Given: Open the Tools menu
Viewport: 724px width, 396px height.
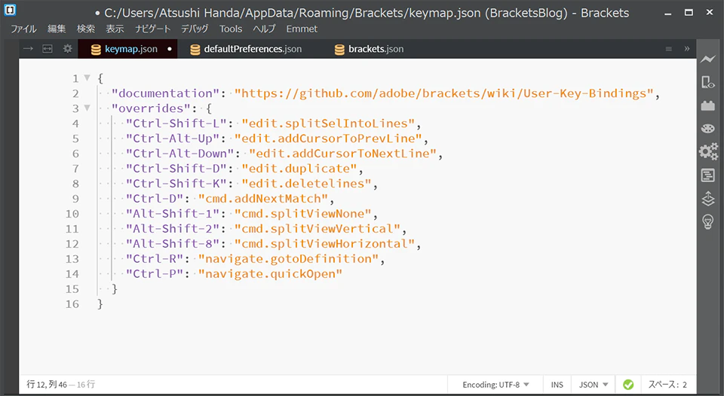Looking at the screenshot, I should point(231,29).
